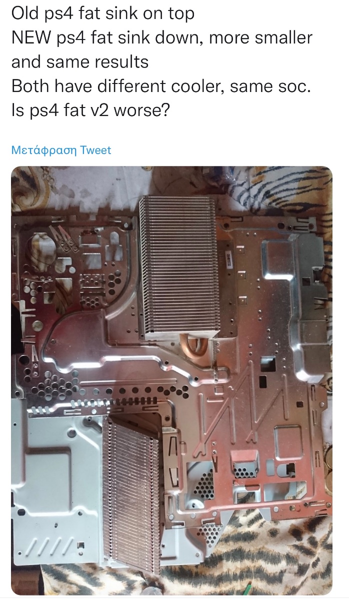Open the attached PS4 heatsink photo
The height and width of the screenshot is (600, 349).
coord(171,380)
